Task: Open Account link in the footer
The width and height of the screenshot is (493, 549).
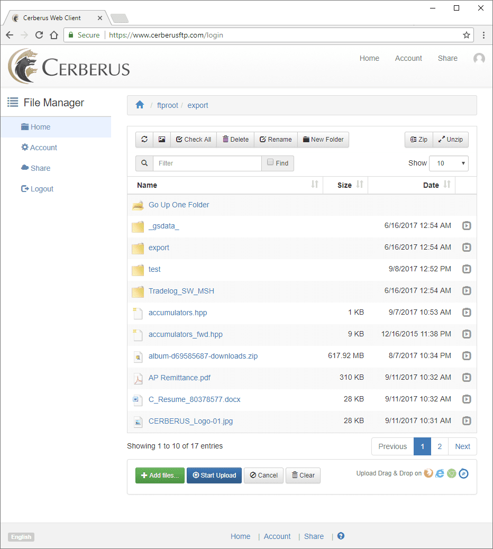Action: pyautogui.click(x=277, y=536)
